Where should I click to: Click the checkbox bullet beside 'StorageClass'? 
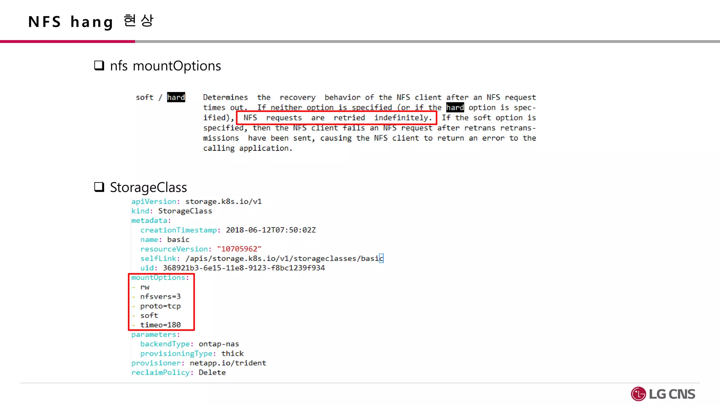[99, 187]
